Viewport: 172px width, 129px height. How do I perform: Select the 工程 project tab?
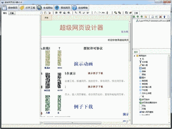point(136,13)
